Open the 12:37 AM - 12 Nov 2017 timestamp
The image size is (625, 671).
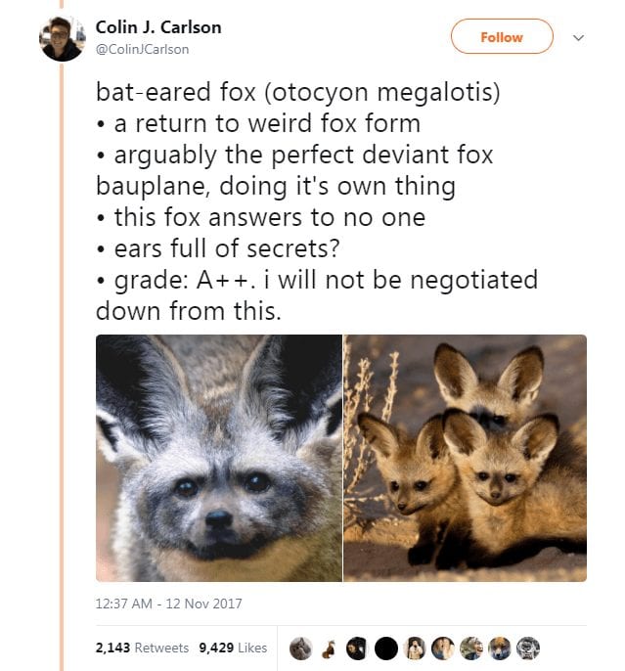[x=168, y=604]
